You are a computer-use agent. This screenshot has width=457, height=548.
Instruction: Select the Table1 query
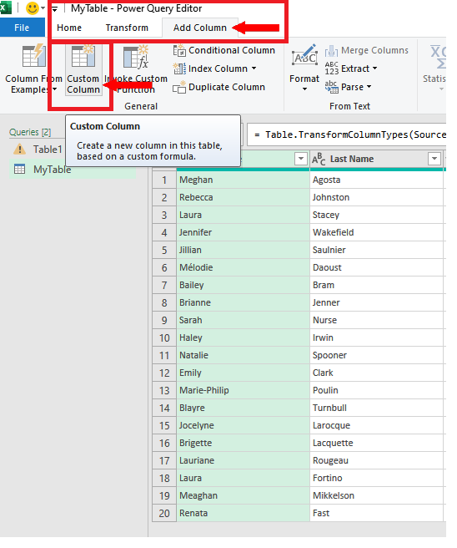tap(48, 150)
